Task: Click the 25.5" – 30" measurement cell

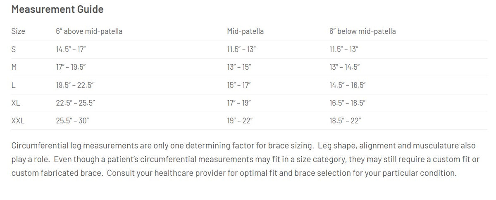Action: click(x=72, y=121)
